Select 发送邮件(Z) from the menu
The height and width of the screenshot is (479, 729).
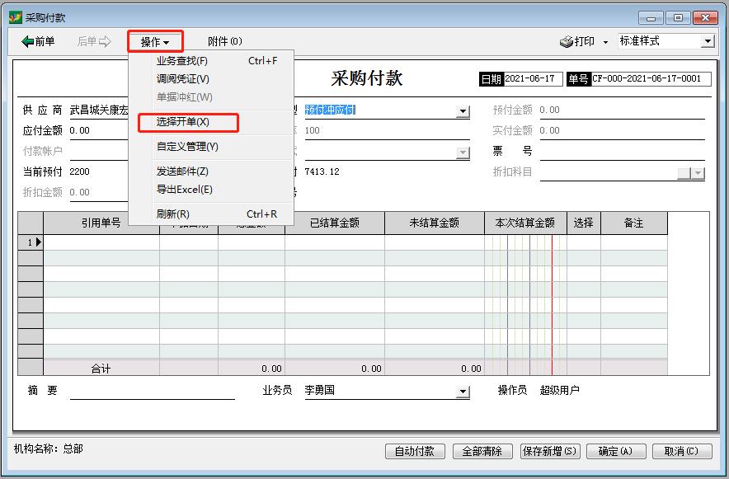pyautogui.click(x=210, y=171)
